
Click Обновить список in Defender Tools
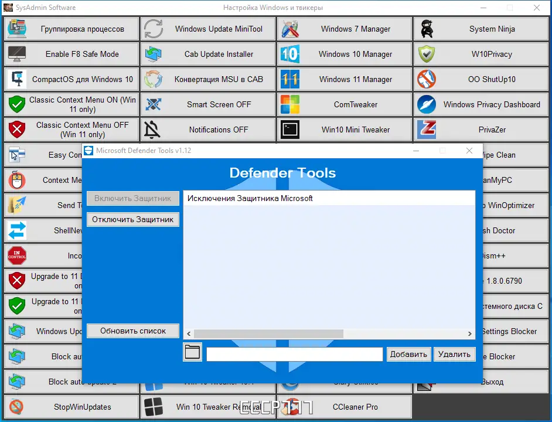tap(132, 331)
